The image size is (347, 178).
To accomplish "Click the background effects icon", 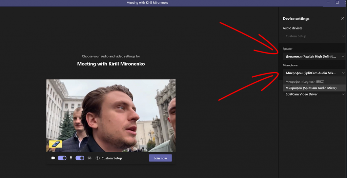I will point(89,158).
